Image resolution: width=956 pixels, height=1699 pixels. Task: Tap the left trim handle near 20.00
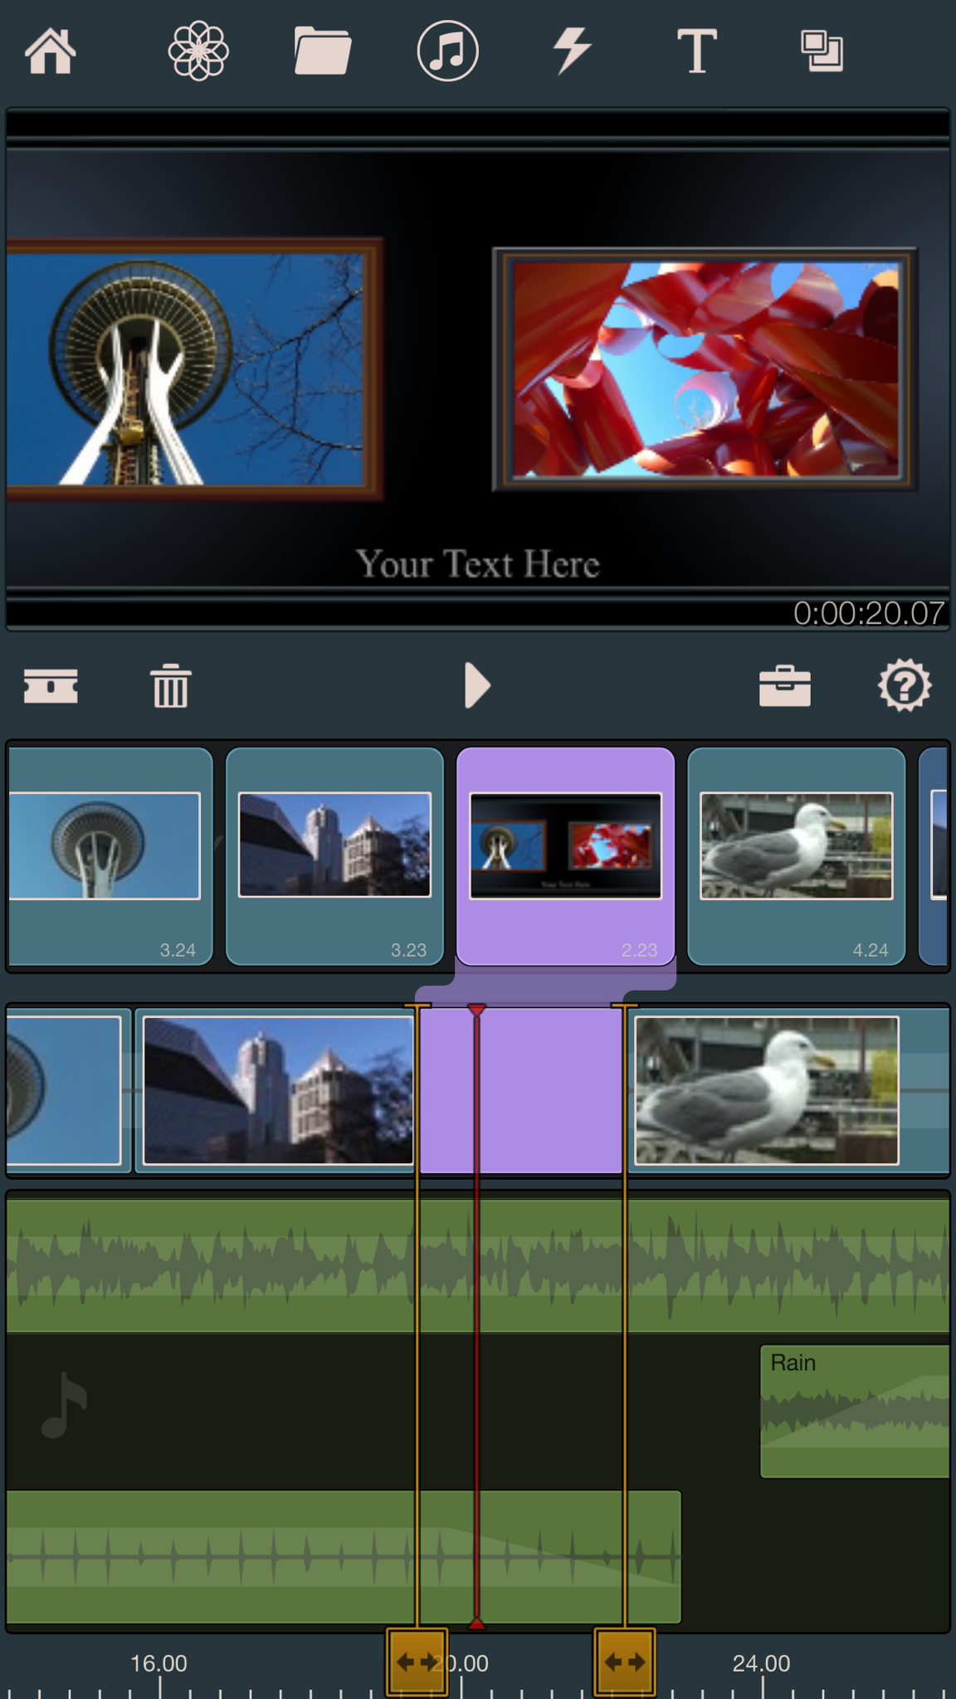[x=417, y=1662]
